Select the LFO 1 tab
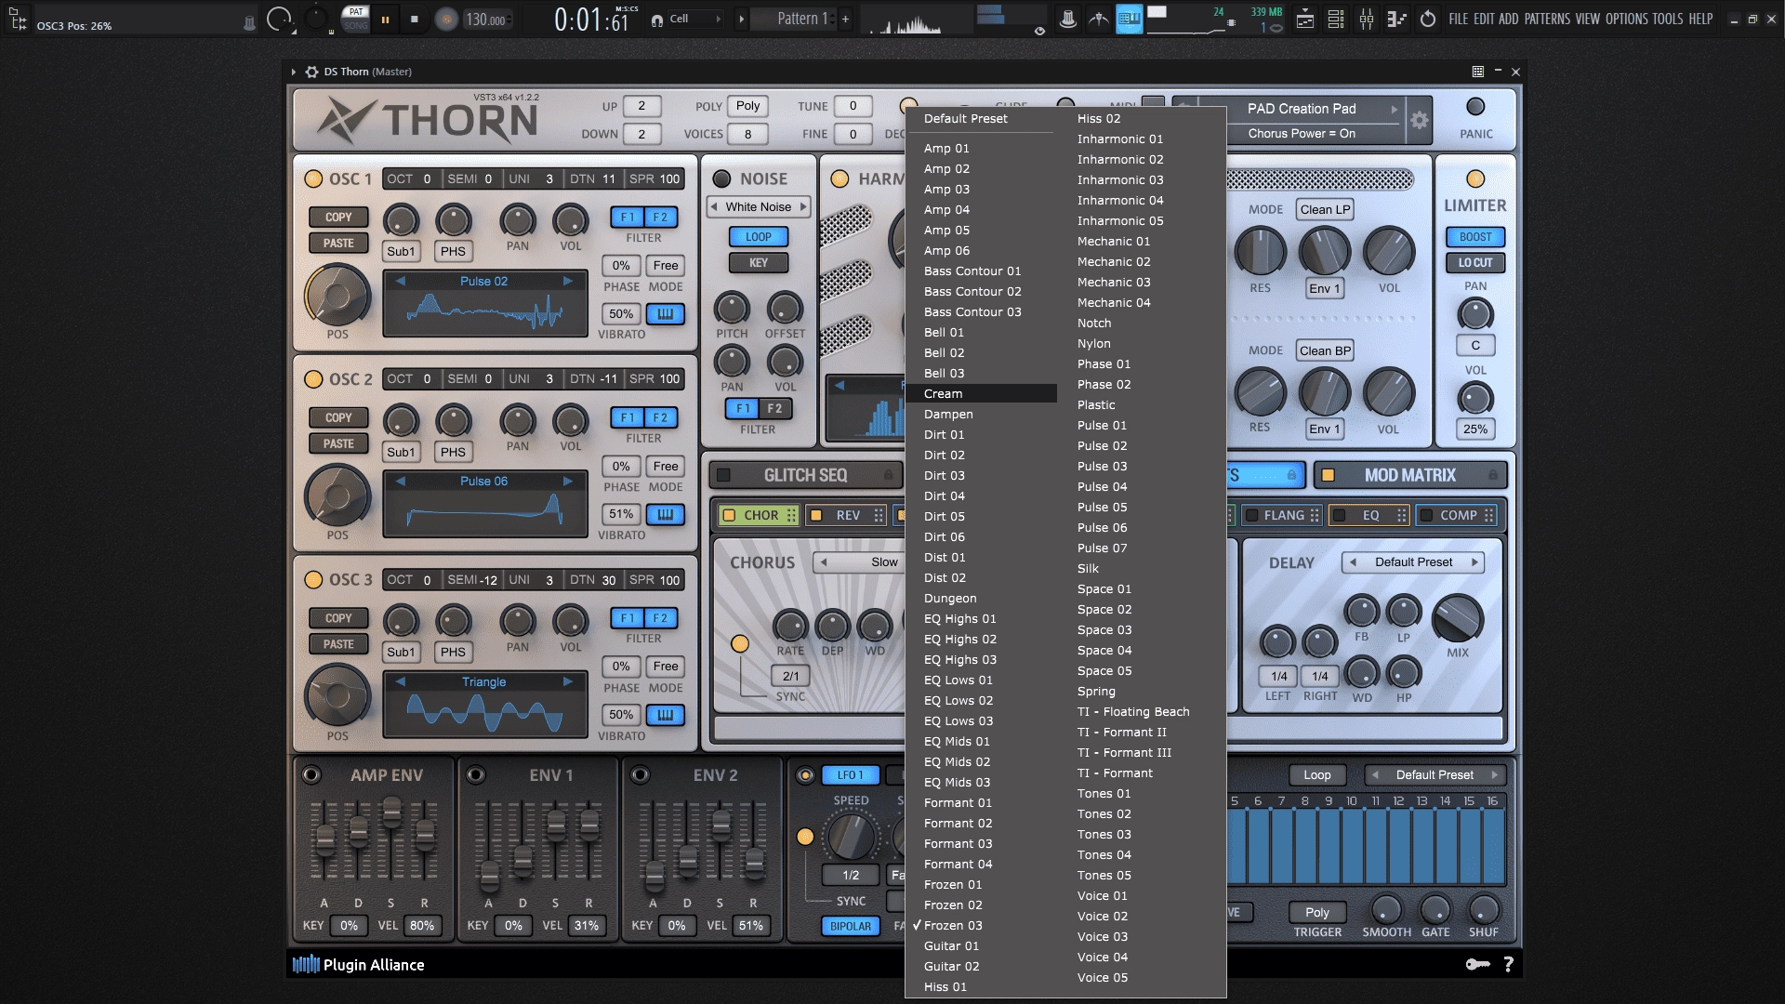1785x1004 pixels. click(850, 775)
